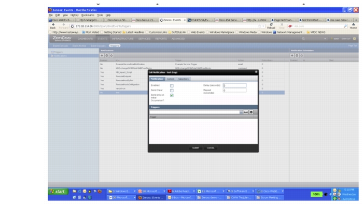The width and height of the screenshot is (362, 204).
Task: Open Scrum Meeting taskbar window
Action: (x=269, y=198)
